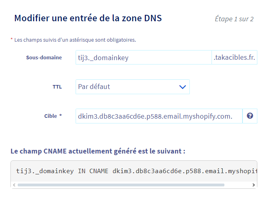Click the 'Modifier une entrée de la zone DNS' heading
Image resolution: width=263 pixels, height=200 pixels.
88,18
